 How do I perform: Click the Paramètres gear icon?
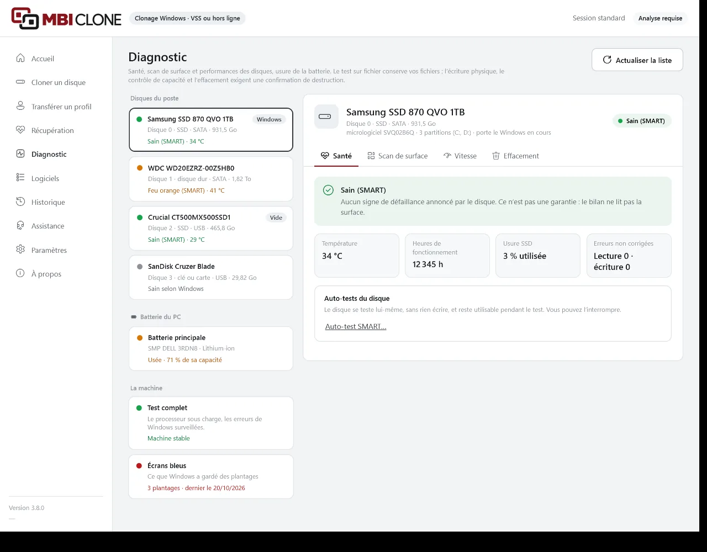pyautogui.click(x=20, y=250)
